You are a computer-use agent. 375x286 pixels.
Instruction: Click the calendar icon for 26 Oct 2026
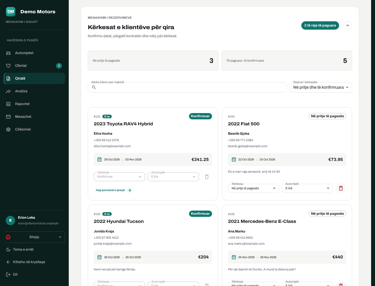[99, 257]
